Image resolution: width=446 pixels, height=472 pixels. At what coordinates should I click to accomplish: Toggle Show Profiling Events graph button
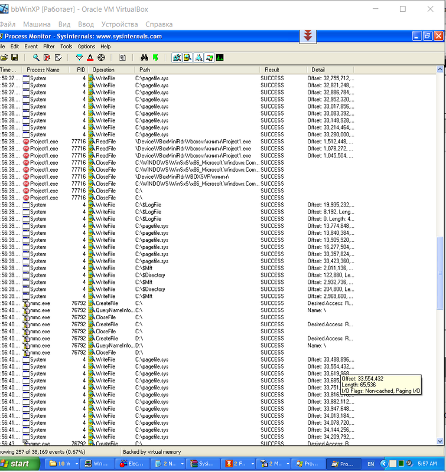click(x=220, y=57)
